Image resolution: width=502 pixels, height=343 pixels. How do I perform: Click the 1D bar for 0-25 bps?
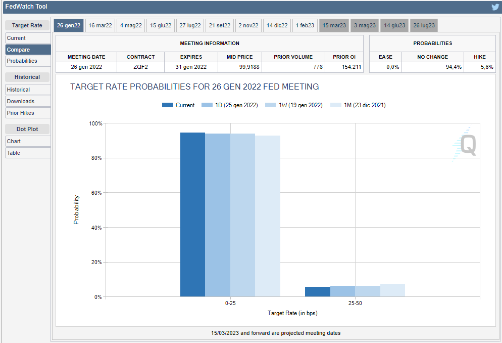(x=218, y=215)
